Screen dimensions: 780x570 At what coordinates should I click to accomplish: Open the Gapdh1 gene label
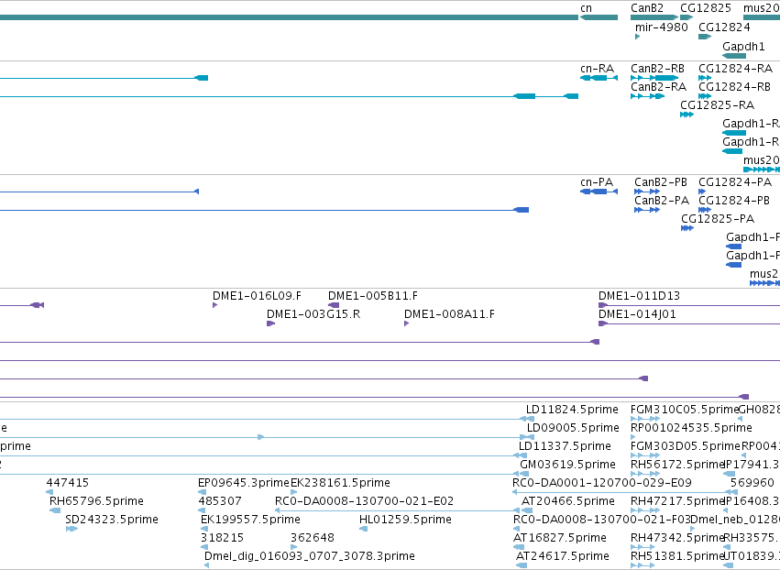pyautogui.click(x=743, y=46)
